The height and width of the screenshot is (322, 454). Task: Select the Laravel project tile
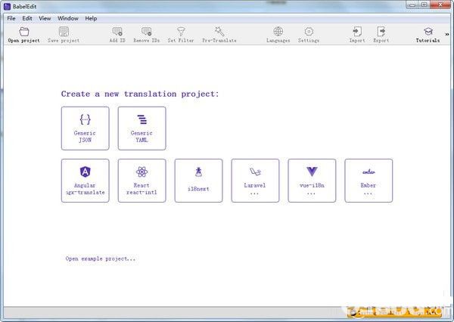pyautogui.click(x=255, y=181)
